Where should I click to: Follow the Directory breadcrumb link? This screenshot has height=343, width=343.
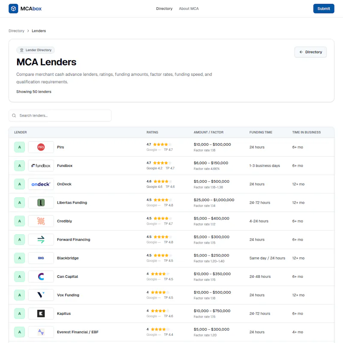click(x=16, y=31)
